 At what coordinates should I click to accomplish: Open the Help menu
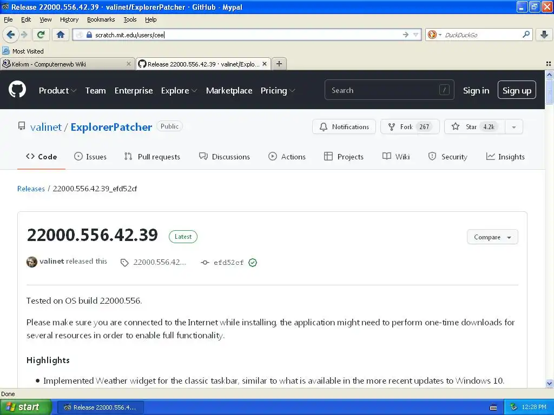(150, 19)
